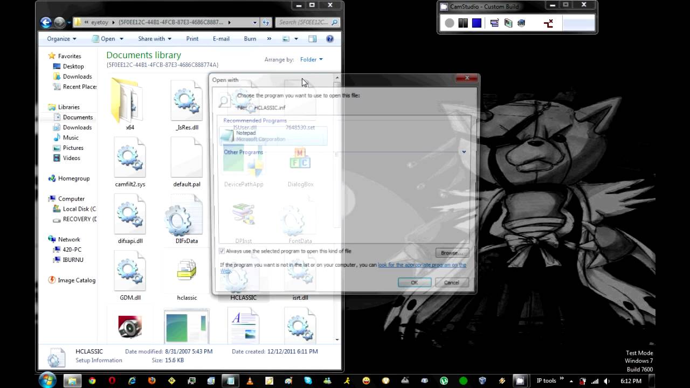Click the Browse... button
This screenshot has width=690, height=388.
click(x=452, y=253)
